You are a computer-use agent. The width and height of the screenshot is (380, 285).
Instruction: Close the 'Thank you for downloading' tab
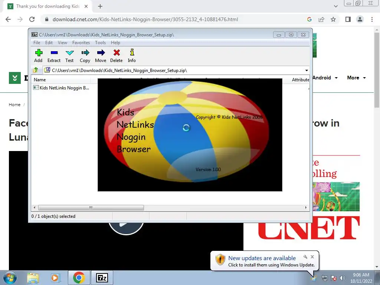[86, 7]
